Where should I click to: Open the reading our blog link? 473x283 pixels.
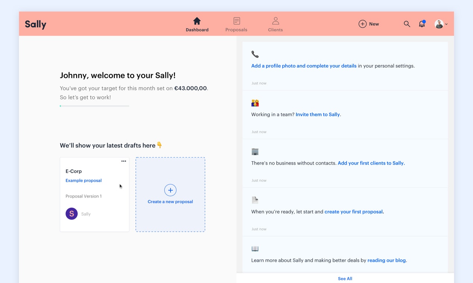[x=387, y=261]
